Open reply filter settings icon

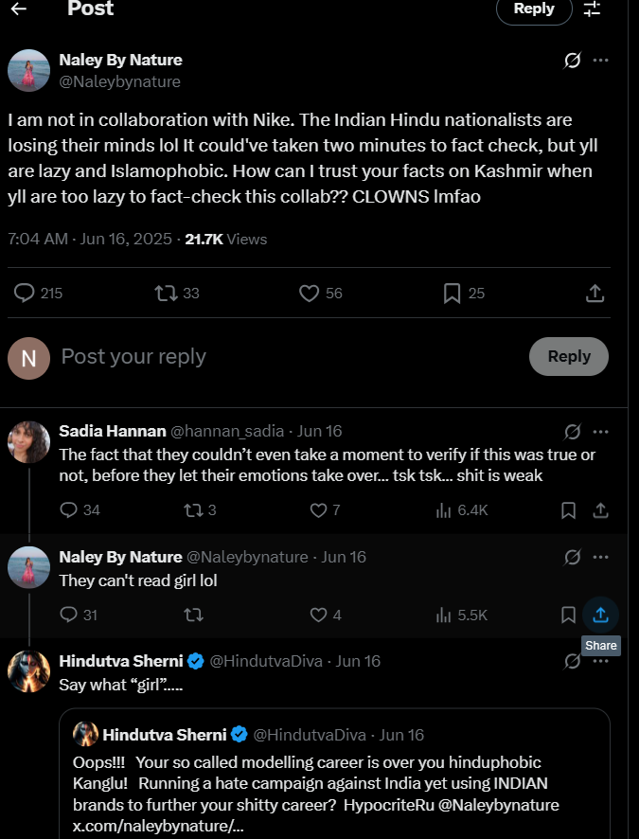(593, 9)
